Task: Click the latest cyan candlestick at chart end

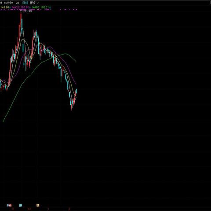Action: (76, 91)
